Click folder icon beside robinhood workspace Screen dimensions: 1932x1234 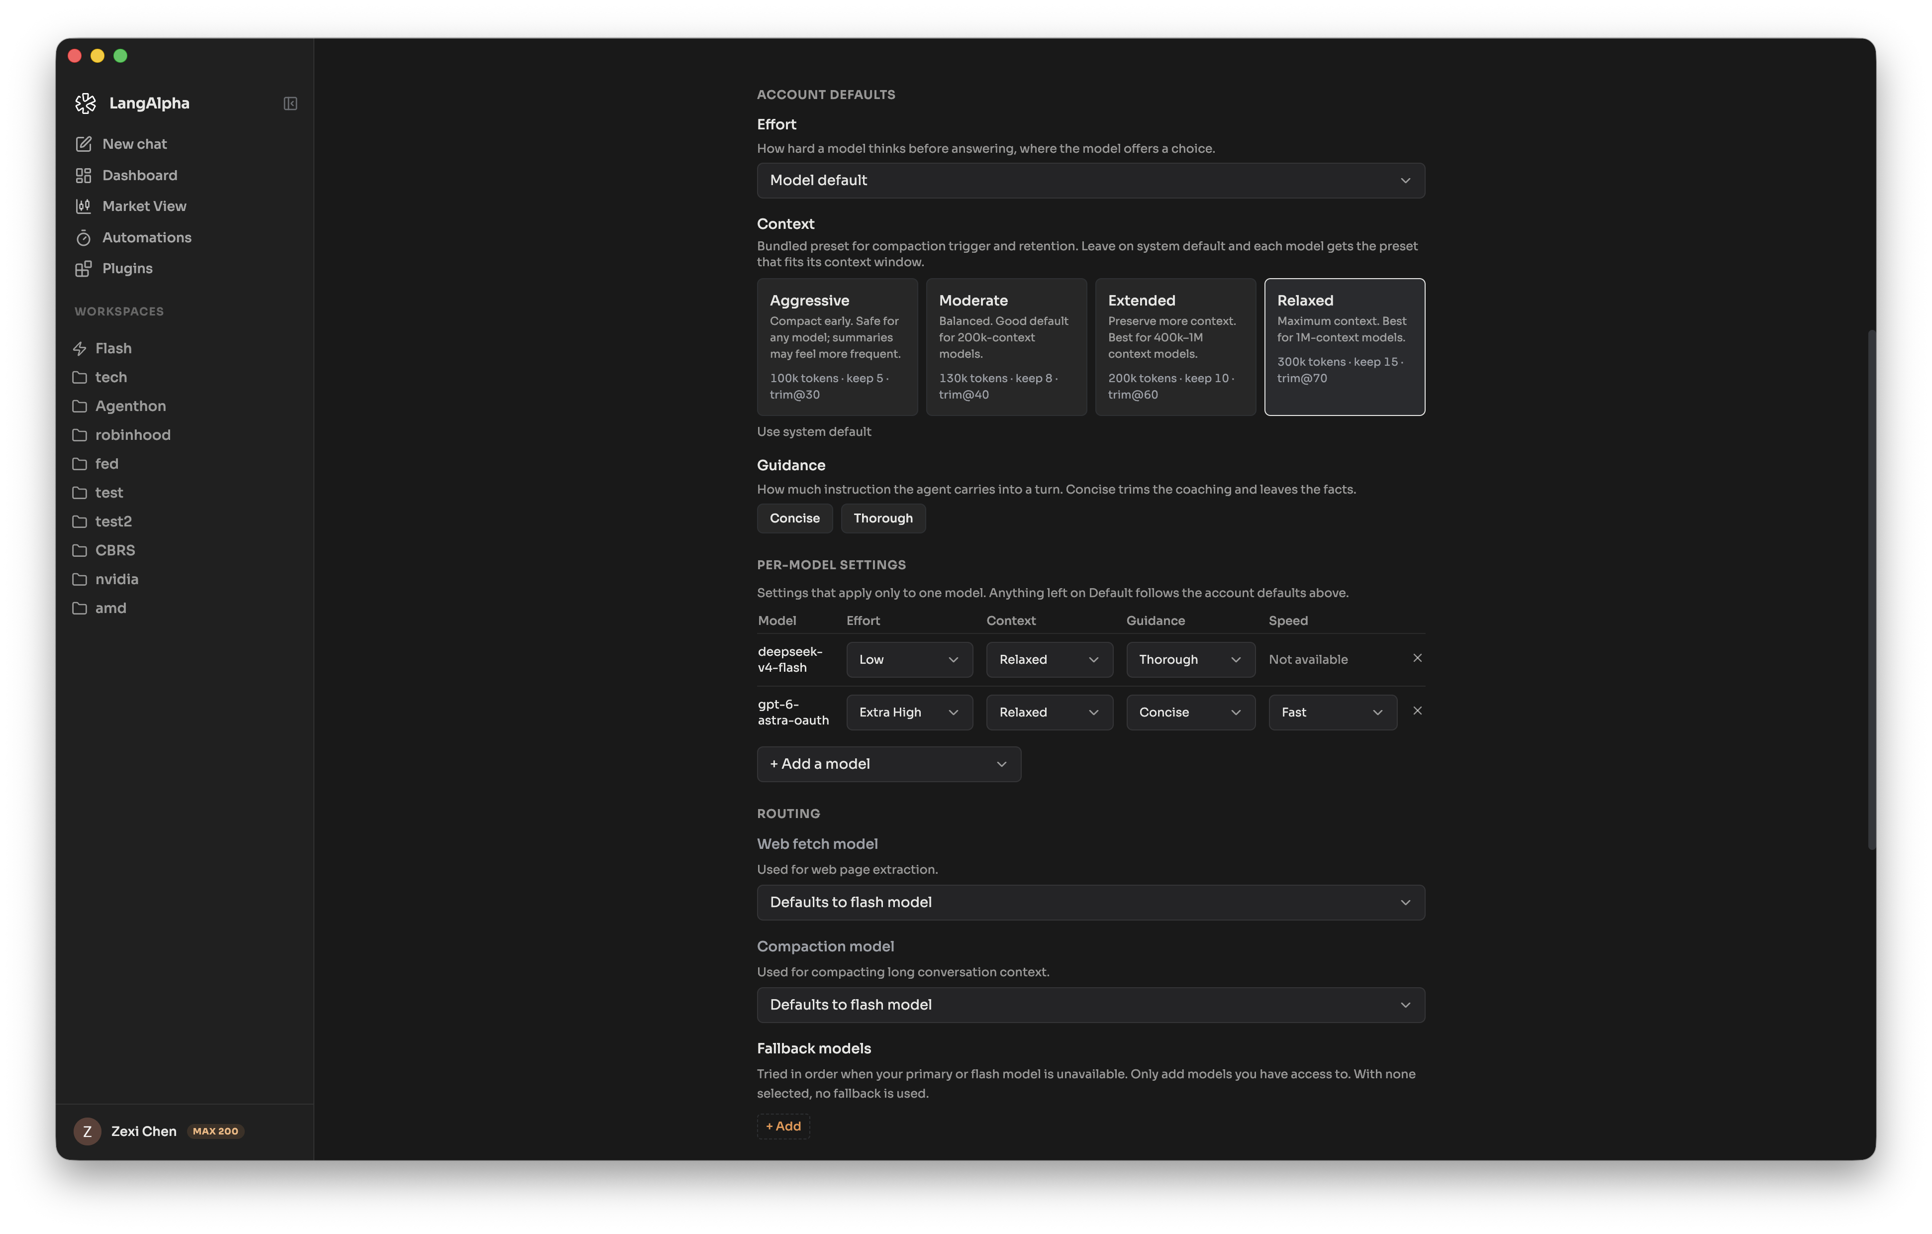pyautogui.click(x=80, y=435)
